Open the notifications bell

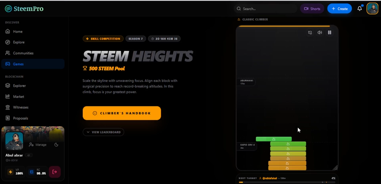[360, 9]
